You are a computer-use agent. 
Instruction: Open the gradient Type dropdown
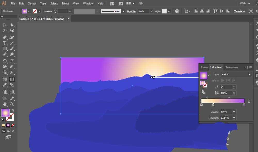tap(236, 74)
